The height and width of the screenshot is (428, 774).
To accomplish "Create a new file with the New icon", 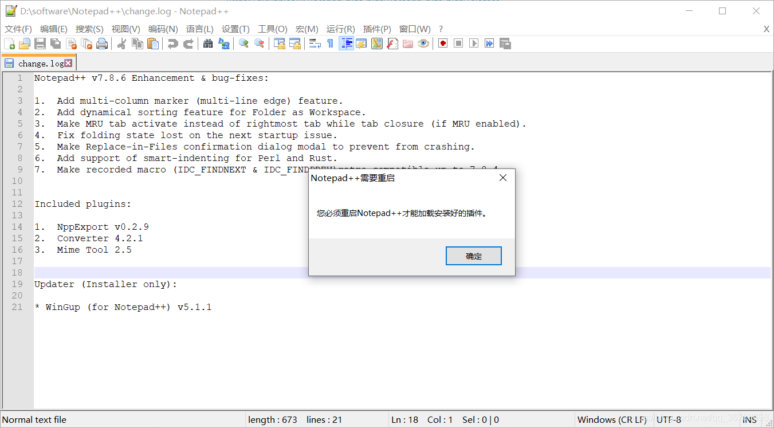I will [9, 44].
